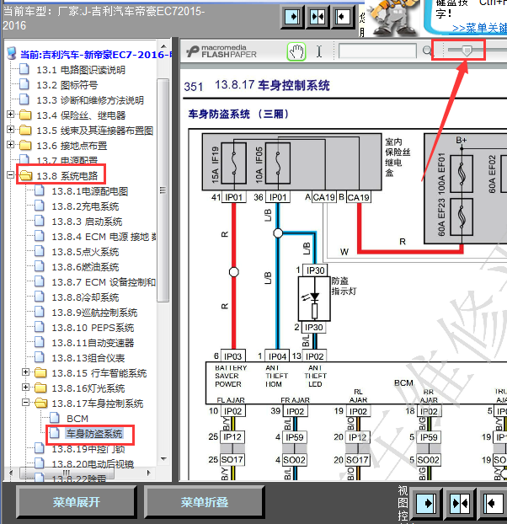Click the Macromedia FlashPaper logo
The image size is (507, 524).
[x=221, y=51]
